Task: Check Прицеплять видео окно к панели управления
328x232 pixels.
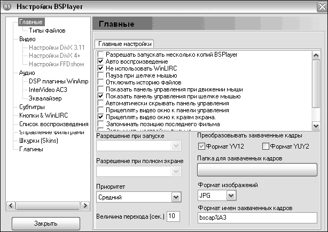Action: (x=100, y=110)
